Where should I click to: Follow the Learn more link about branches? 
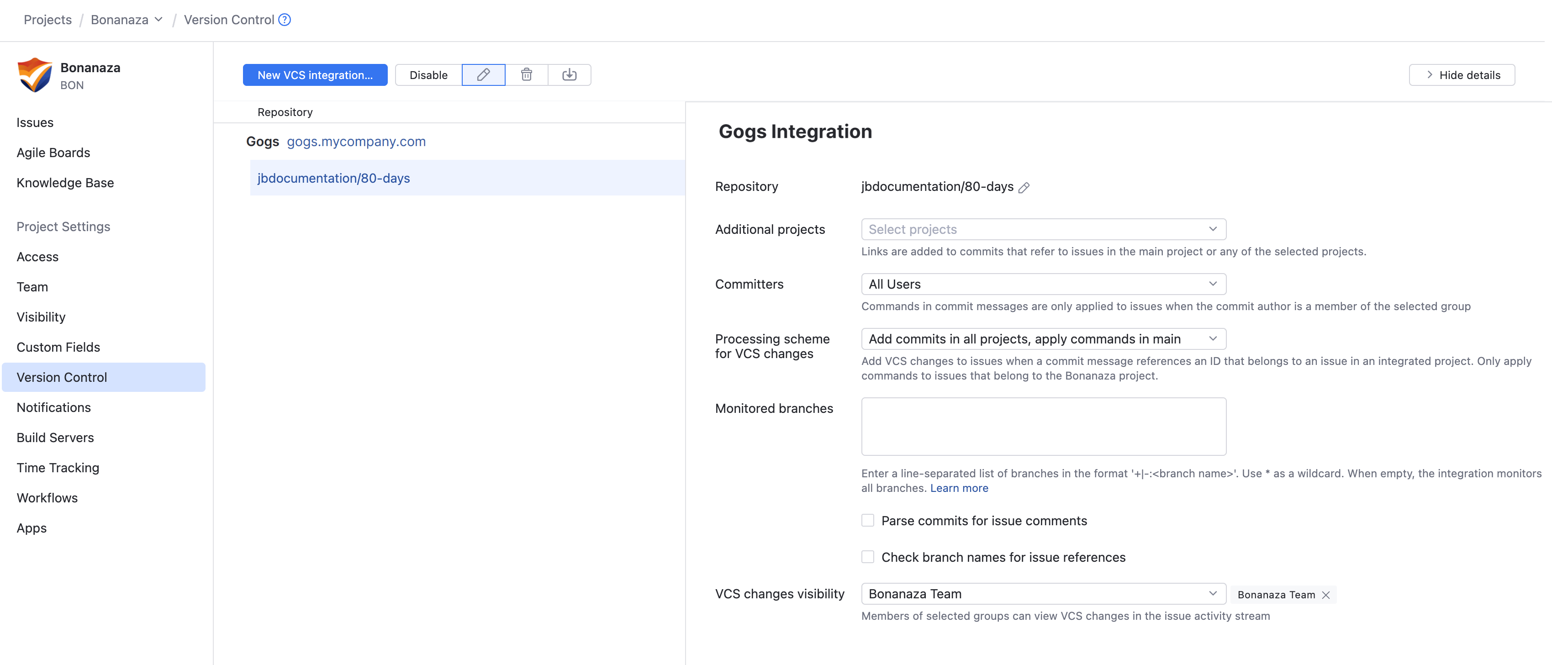click(x=959, y=488)
